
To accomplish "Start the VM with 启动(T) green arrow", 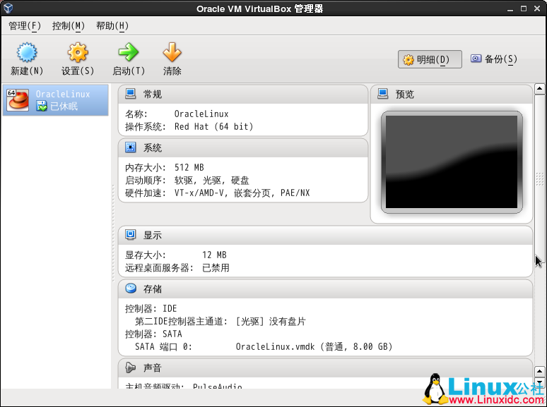I will click(x=128, y=53).
